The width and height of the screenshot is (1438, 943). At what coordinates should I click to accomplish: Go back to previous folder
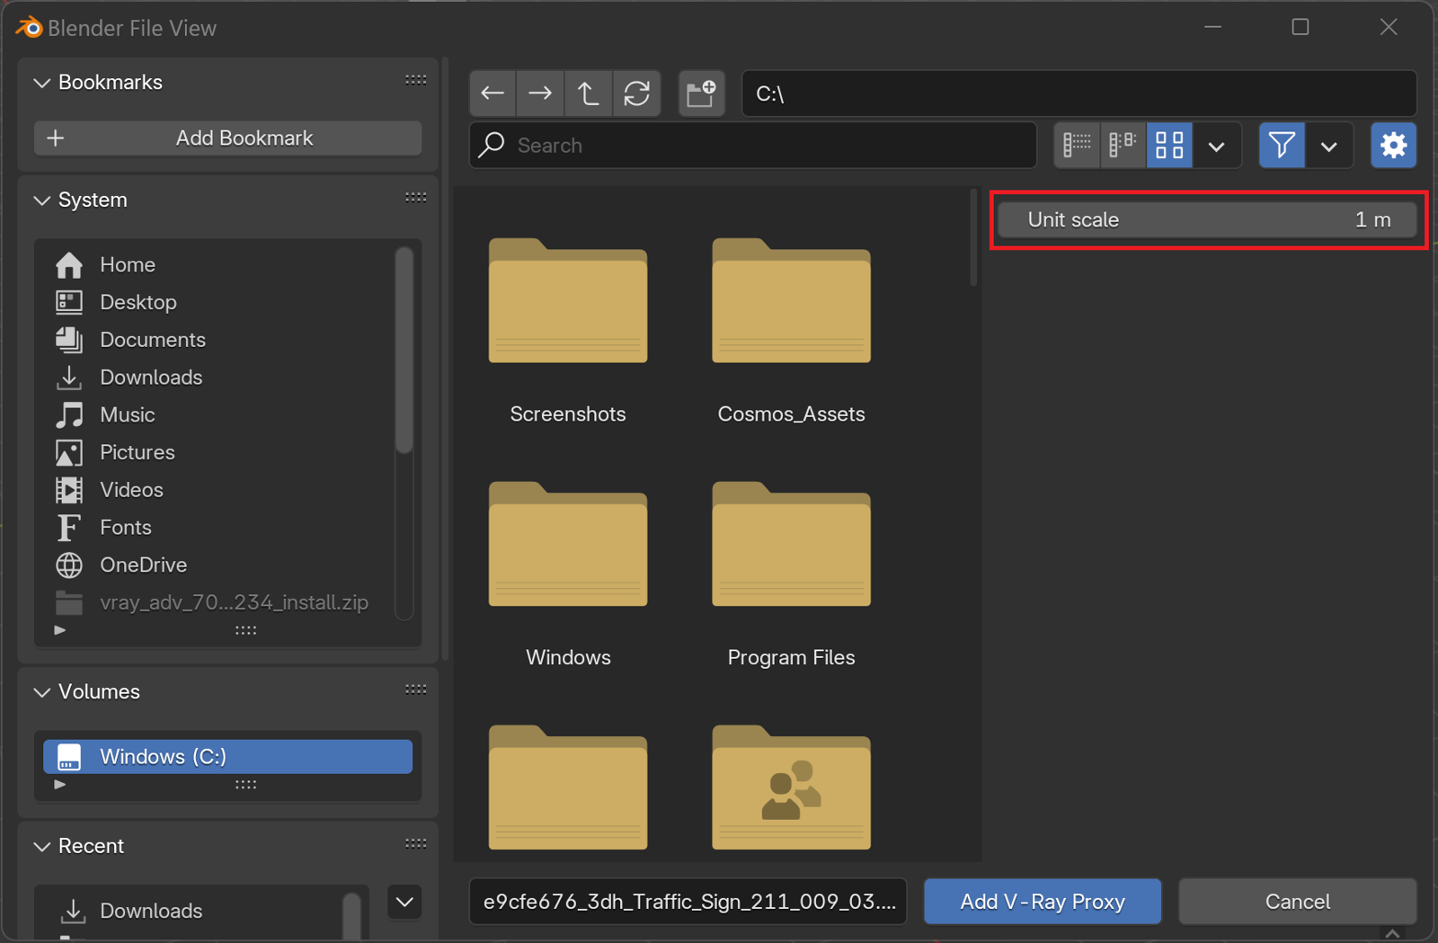pyautogui.click(x=493, y=93)
